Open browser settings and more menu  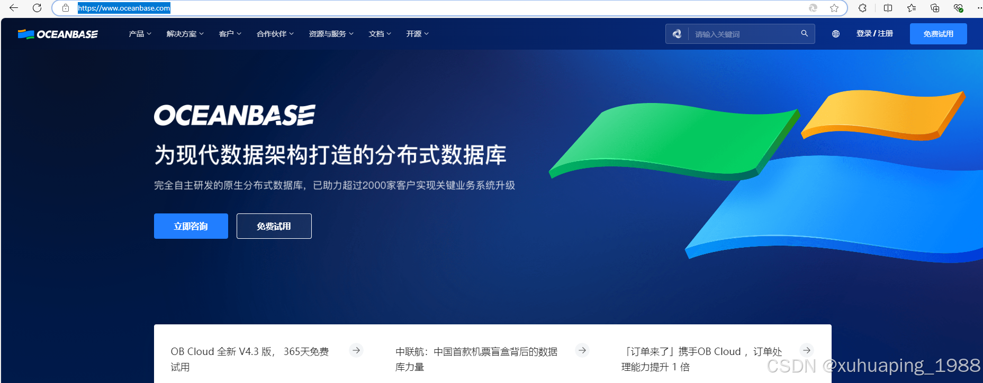point(979,8)
